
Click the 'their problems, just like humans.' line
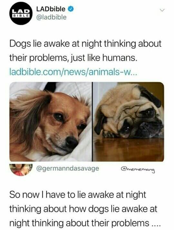point(73,58)
